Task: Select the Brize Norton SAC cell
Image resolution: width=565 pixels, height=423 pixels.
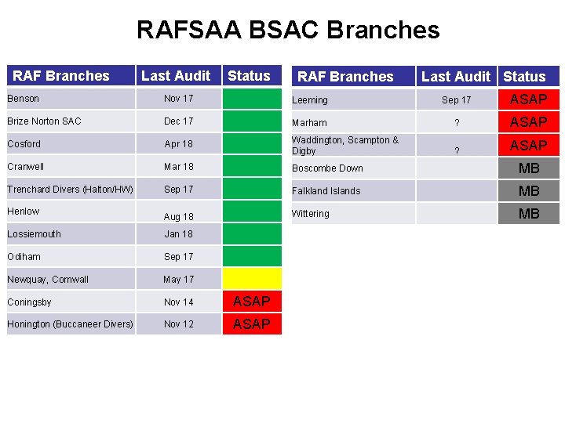Action: point(71,121)
